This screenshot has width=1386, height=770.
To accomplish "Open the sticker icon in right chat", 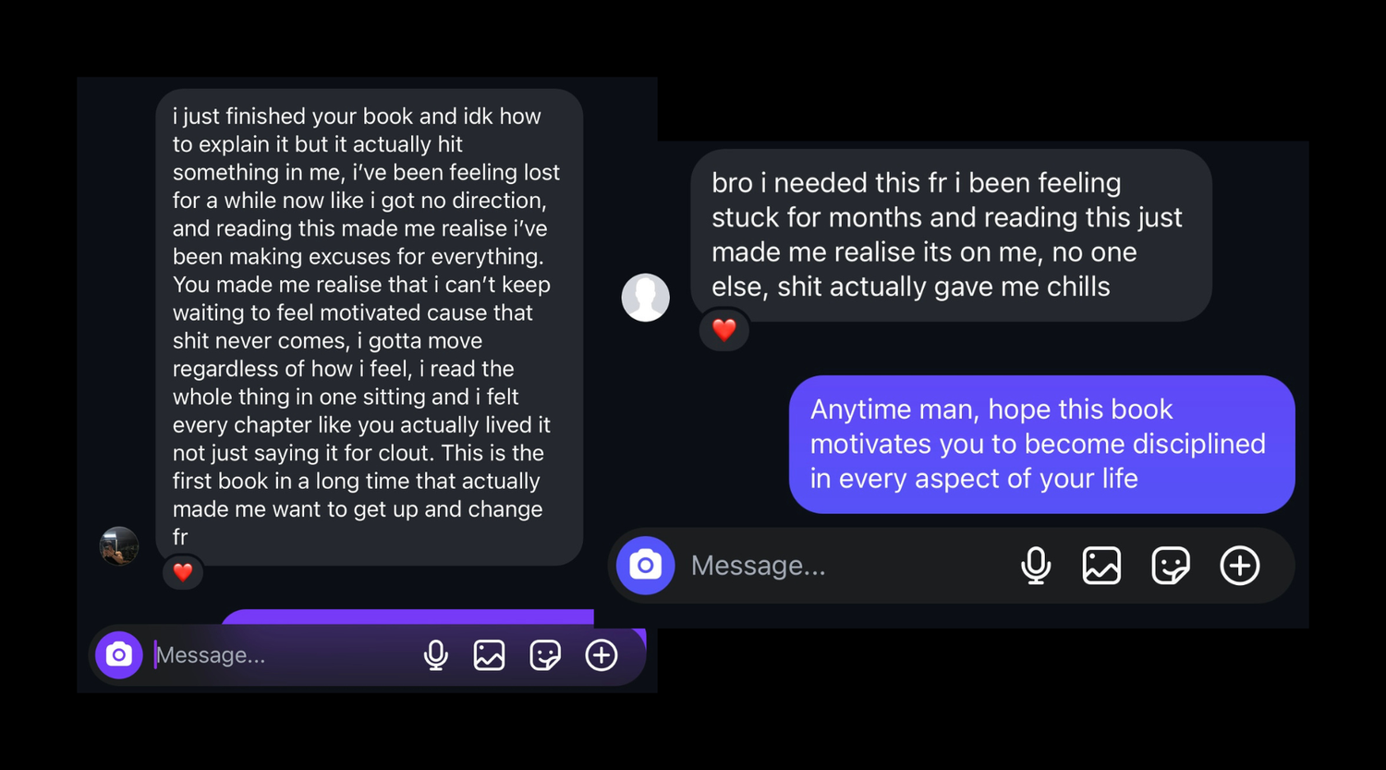I will (x=1171, y=566).
